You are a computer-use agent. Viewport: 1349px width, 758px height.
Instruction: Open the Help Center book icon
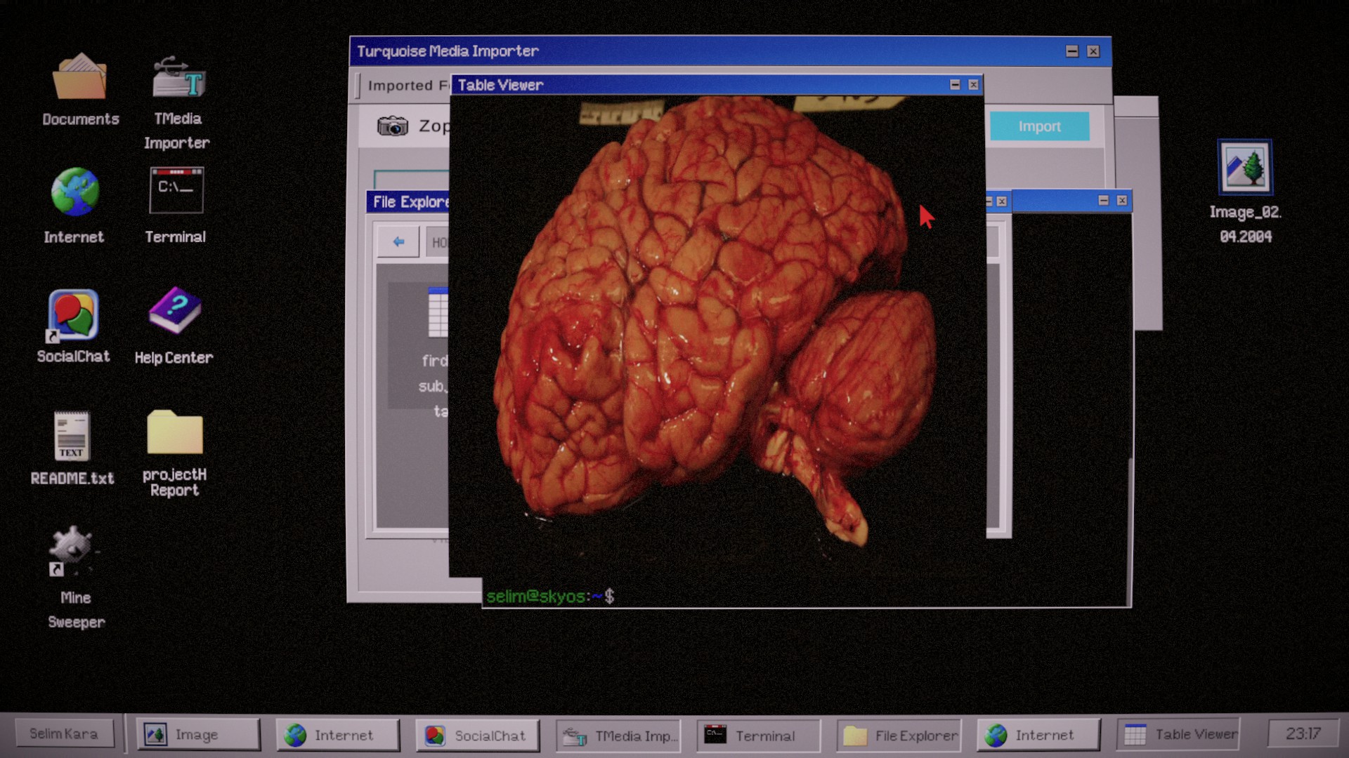click(174, 311)
